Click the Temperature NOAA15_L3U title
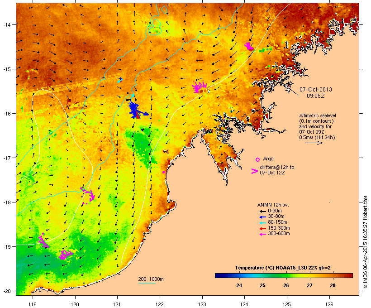Image resolution: width=371 pixels, height=308 pixels. (x=283, y=268)
